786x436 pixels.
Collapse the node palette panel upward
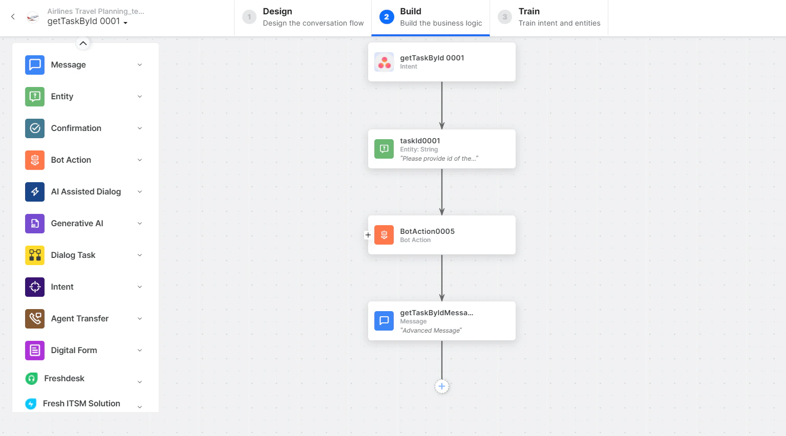(83, 43)
